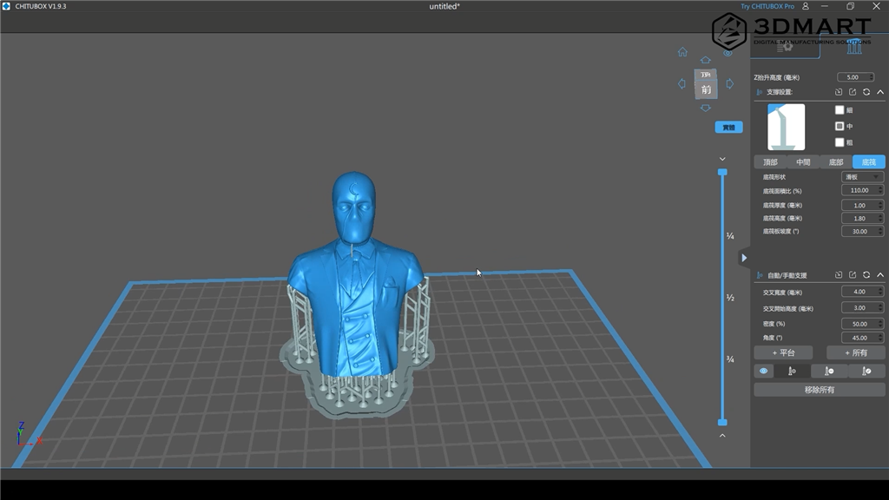889x500 pixels.
Task: Click the + 平台 button
Action: [x=783, y=352]
